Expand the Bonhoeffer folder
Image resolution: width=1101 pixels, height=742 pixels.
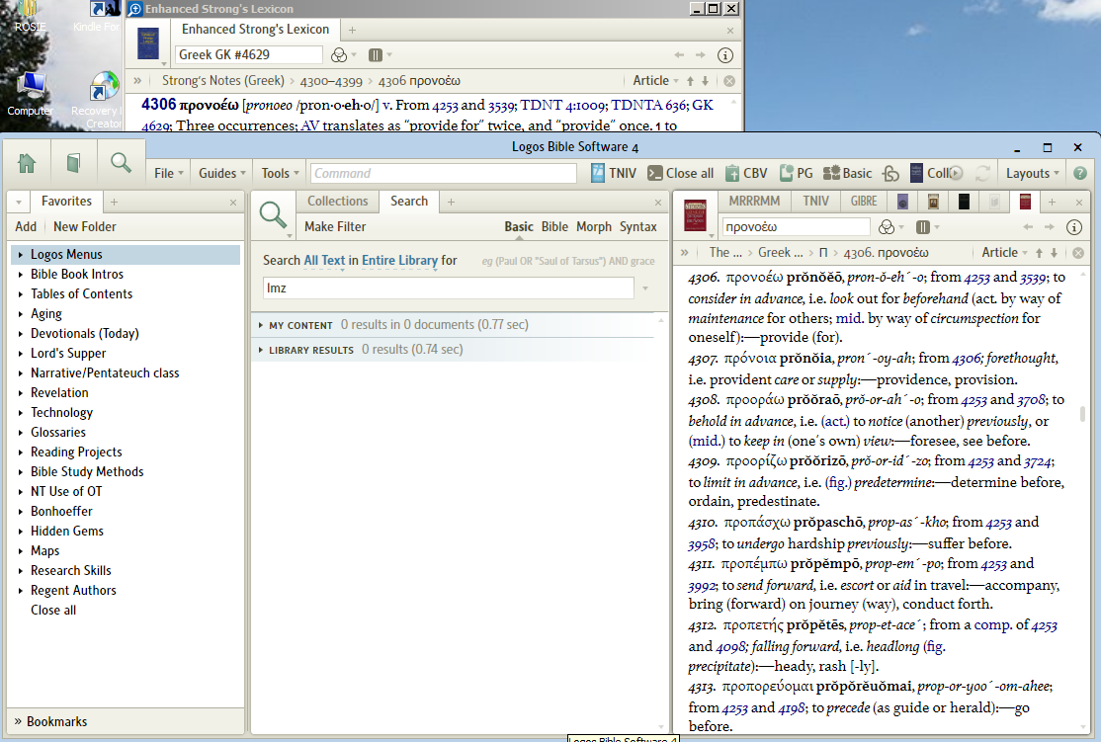21,512
